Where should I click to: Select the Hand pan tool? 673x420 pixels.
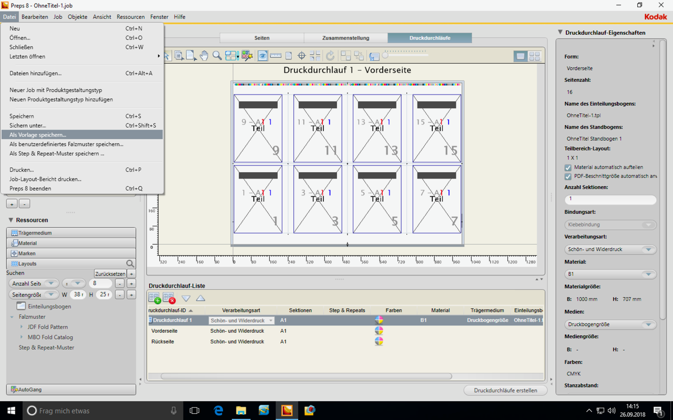(204, 56)
